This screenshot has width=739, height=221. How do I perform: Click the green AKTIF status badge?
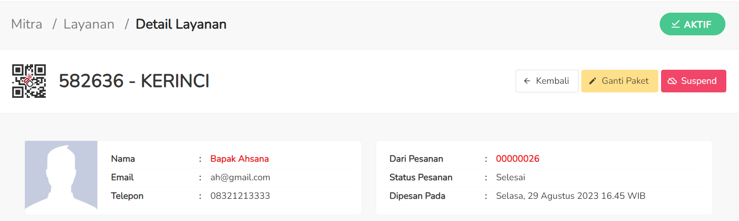click(692, 24)
